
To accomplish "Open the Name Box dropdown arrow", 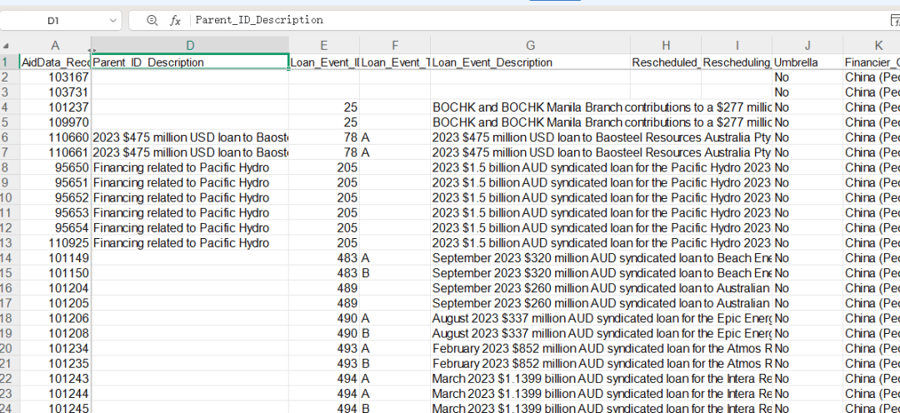I will pos(112,20).
